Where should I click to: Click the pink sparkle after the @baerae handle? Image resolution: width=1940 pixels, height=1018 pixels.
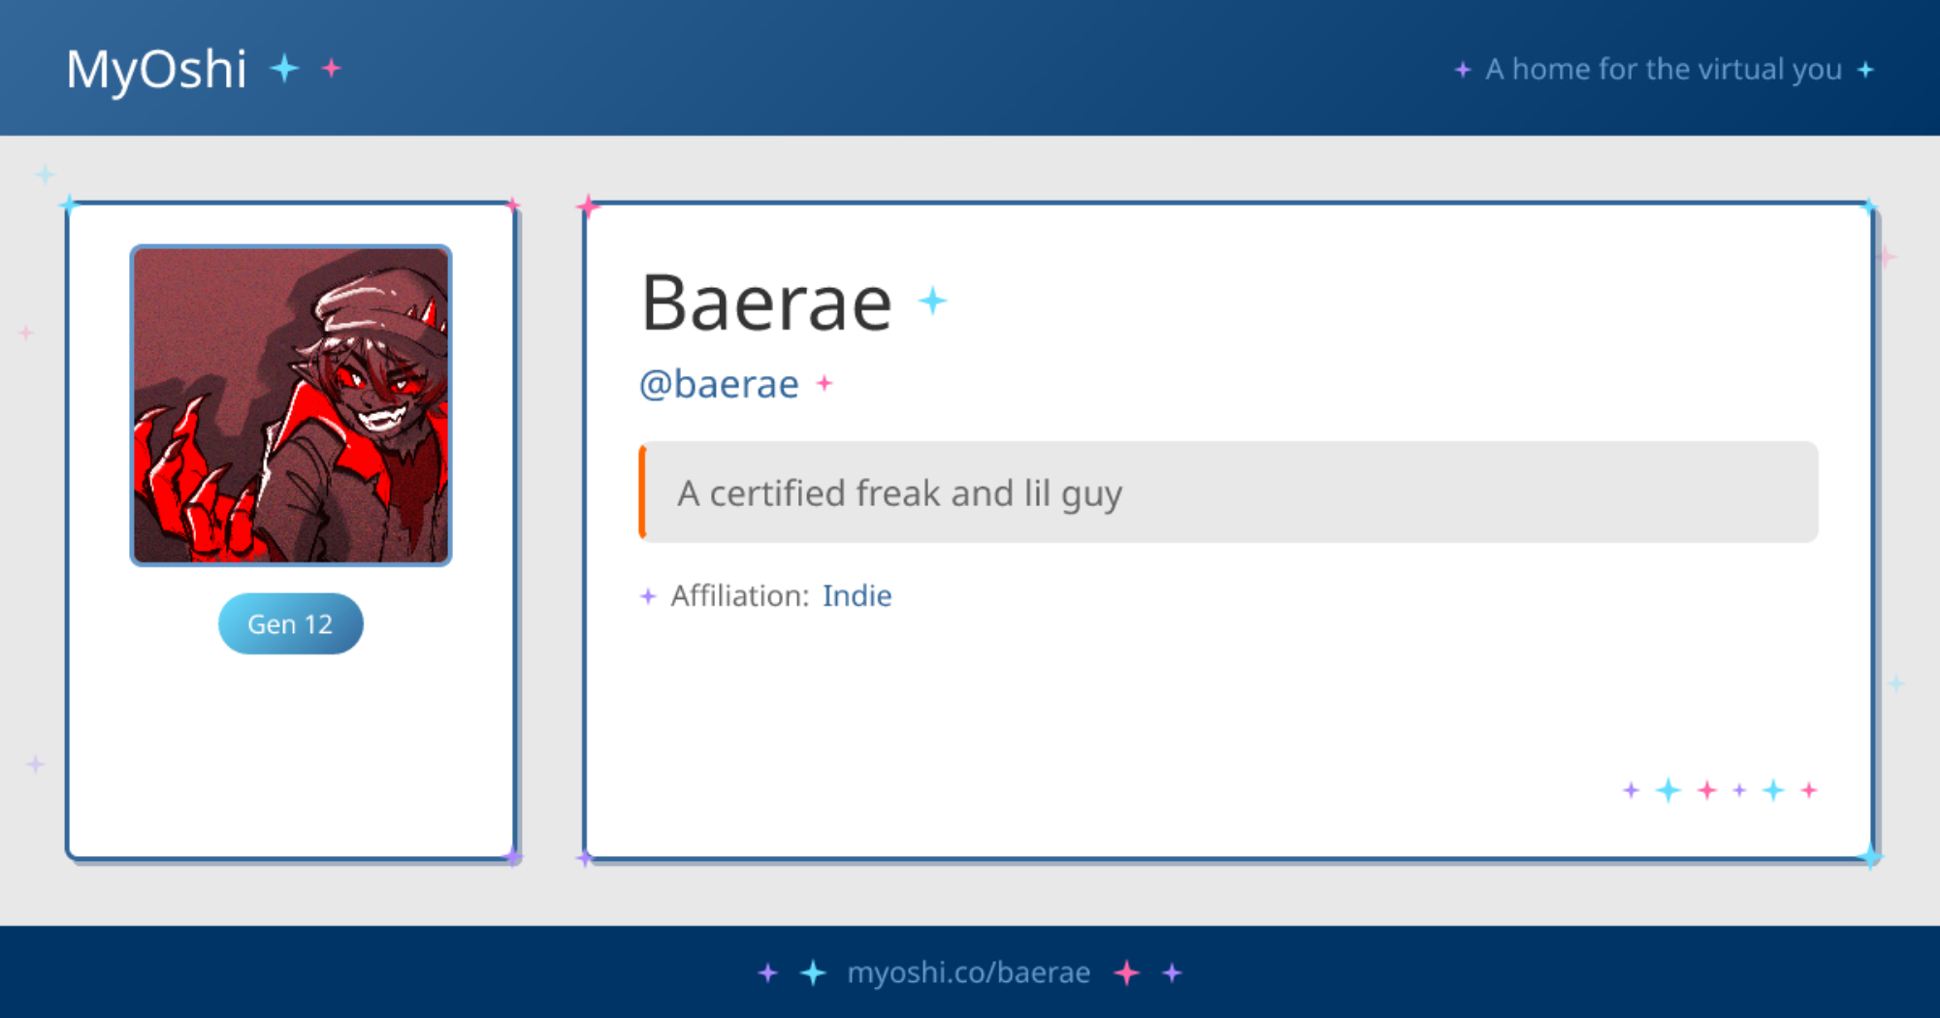click(x=824, y=384)
